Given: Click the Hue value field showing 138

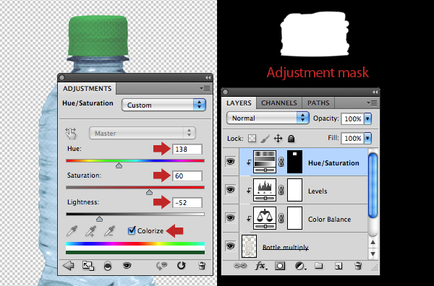Looking at the screenshot, I should (x=187, y=149).
